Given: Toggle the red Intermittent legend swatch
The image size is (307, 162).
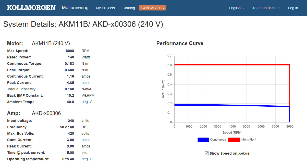Looking at the screenshot, I should pyautogui.click(x=234, y=140).
